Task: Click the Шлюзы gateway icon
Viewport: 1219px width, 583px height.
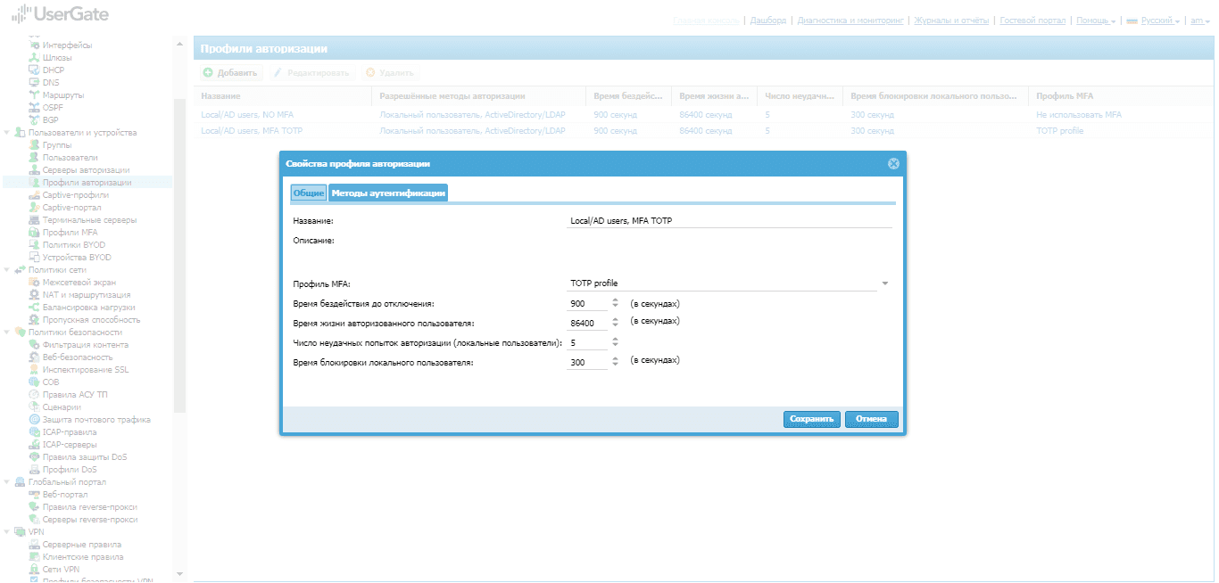Action: [35, 58]
